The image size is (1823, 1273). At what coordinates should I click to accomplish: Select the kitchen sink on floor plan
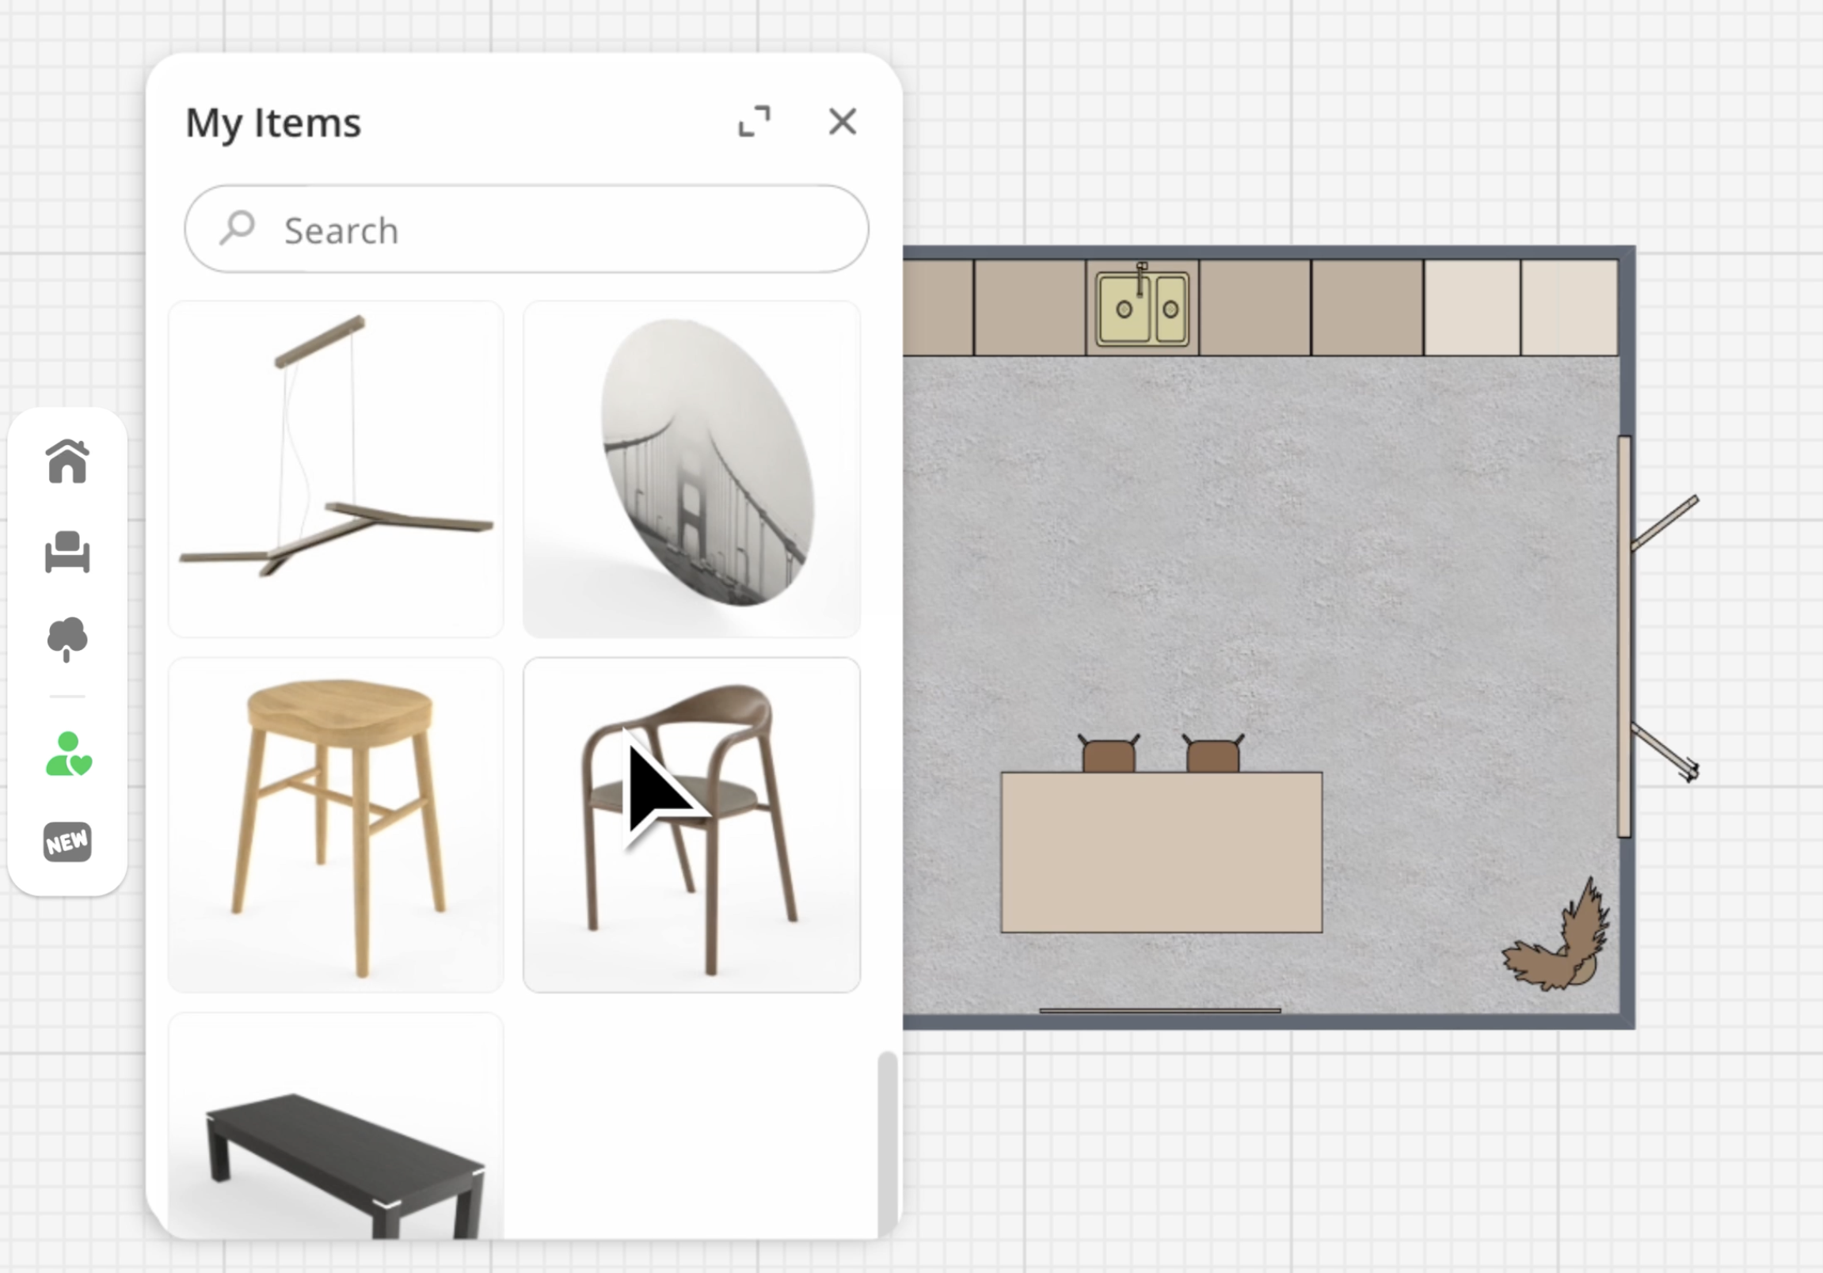[x=1143, y=309]
